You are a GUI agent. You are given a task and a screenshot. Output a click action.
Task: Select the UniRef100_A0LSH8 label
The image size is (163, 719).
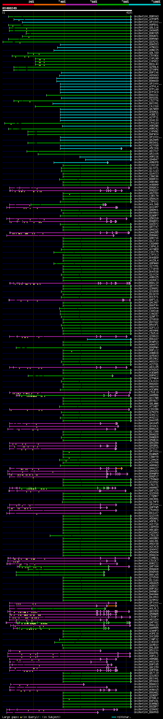point(146,204)
